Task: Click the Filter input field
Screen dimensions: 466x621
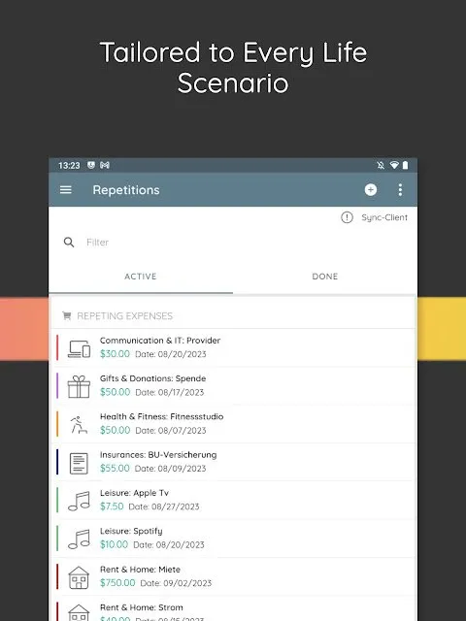Action: (246, 243)
